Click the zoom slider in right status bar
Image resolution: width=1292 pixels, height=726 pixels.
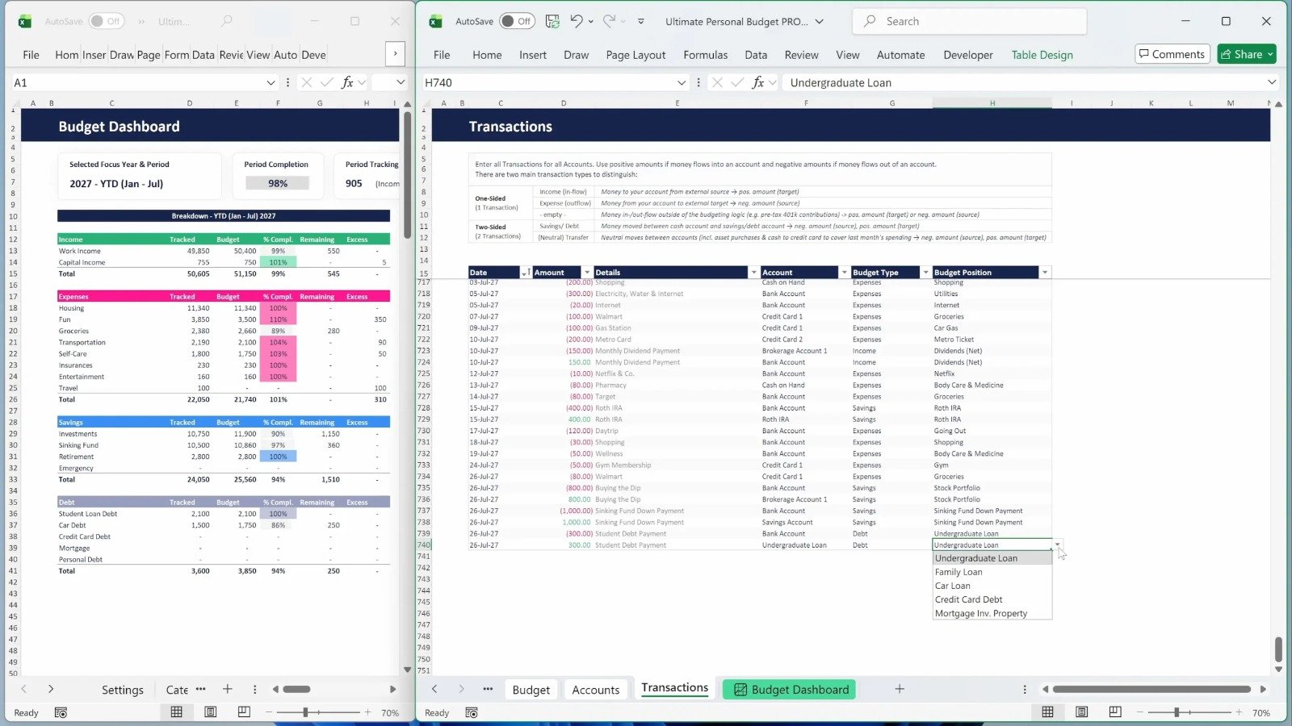pyautogui.click(x=1177, y=712)
